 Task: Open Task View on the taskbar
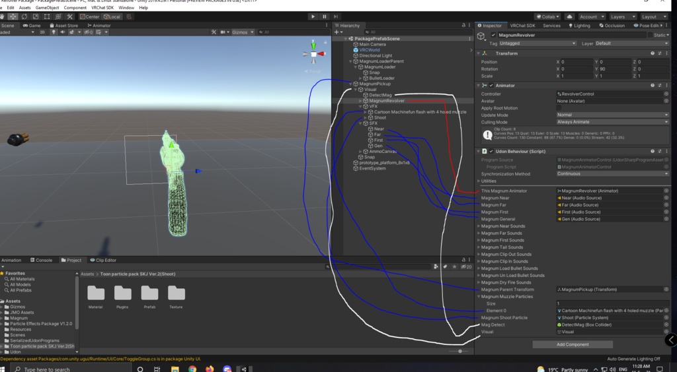pyautogui.click(x=157, y=369)
